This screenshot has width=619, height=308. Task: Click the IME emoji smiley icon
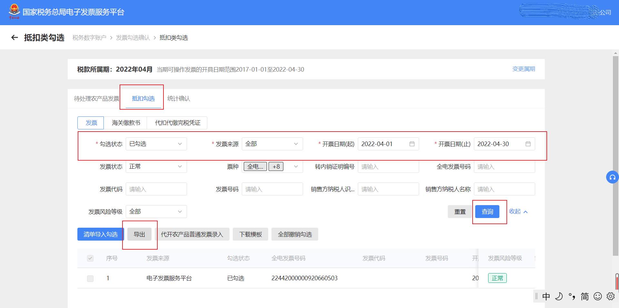(598, 296)
